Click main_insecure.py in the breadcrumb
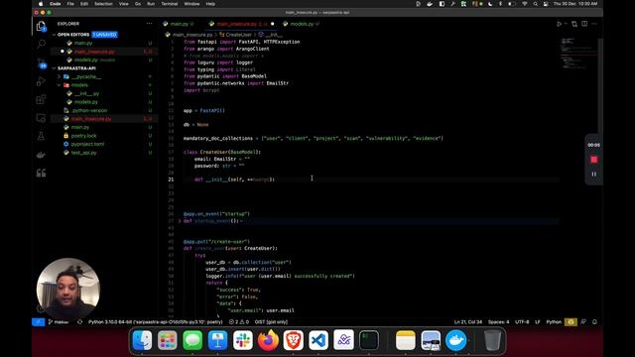The height and width of the screenshot is (357, 635). coord(191,35)
